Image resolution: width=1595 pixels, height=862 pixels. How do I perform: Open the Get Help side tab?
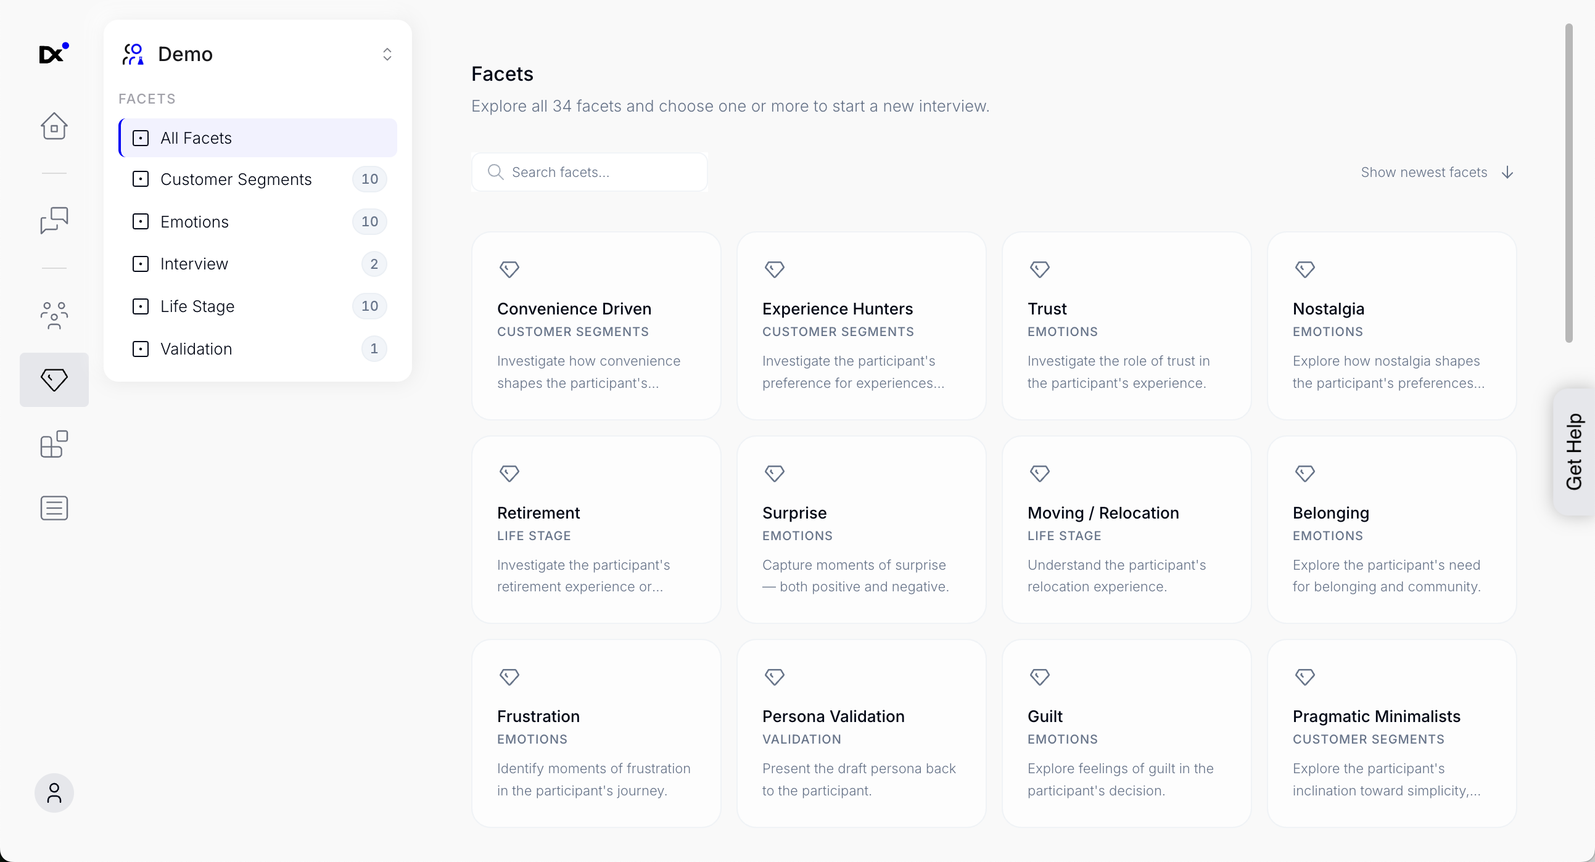tap(1574, 452)
